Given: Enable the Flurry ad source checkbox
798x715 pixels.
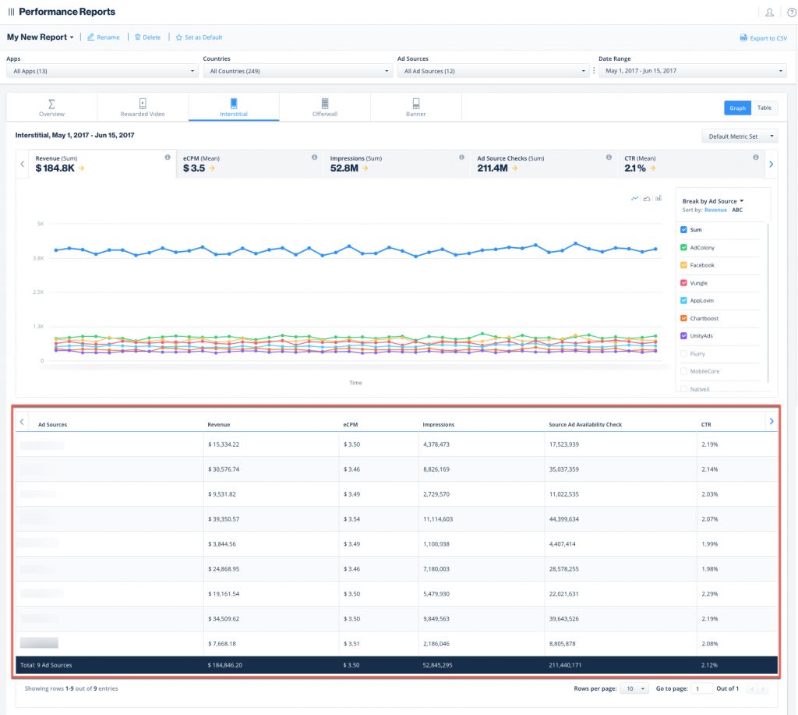Looking at the screenshot, I should pyautogui.click(x=684, y=353).
